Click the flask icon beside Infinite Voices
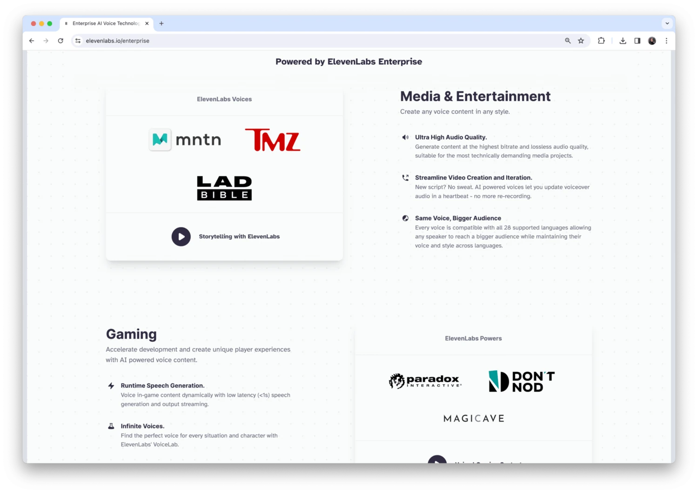Image resolution: width=698 pixels, height=493 pixels. click(111, 426)
